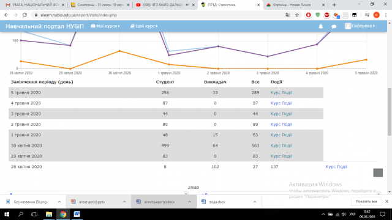
Task: Close the ПРТД: Статистика tab
Action: pos(258,5)
